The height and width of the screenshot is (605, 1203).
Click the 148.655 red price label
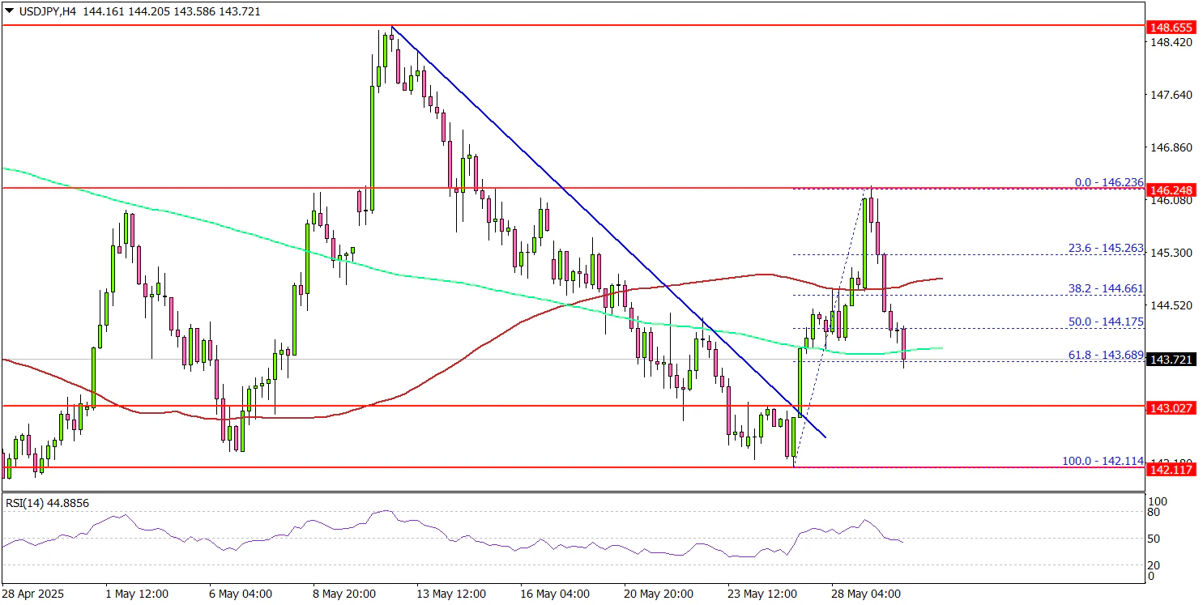(x=1171, y=27)
